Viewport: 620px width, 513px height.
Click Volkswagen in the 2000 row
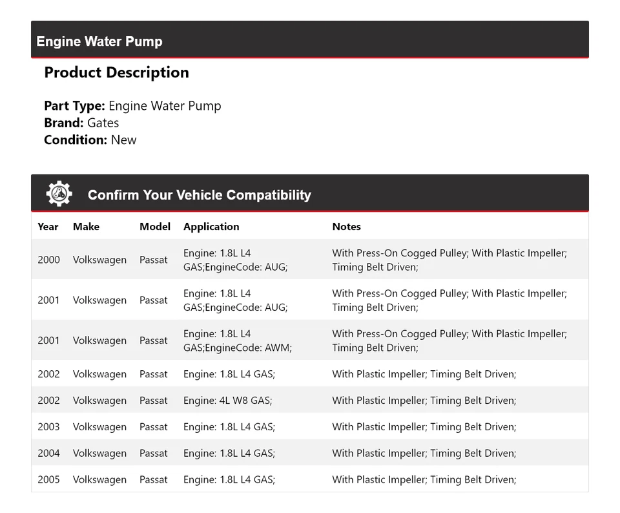pos(99,260)
